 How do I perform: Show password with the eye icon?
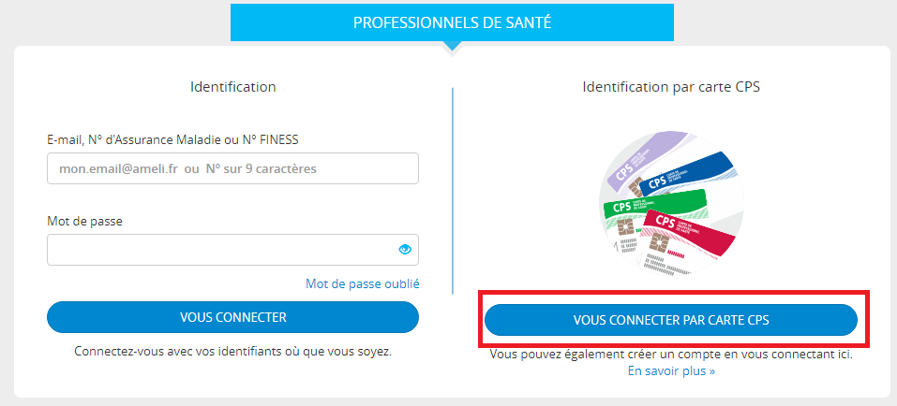point(405,249)
